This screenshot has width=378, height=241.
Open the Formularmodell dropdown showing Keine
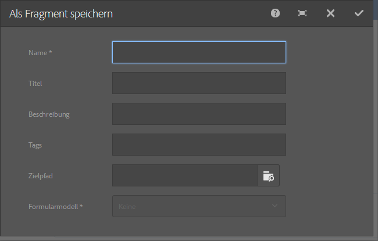click(192, 206)
